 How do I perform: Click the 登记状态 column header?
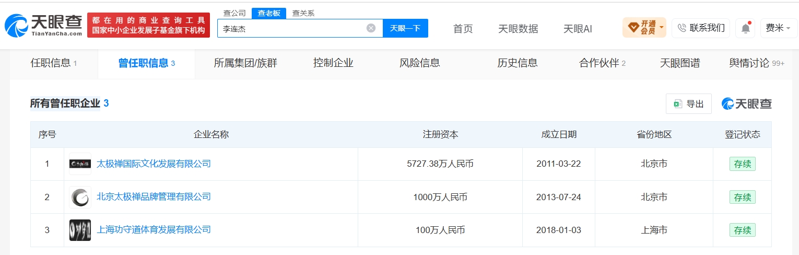click(x=743, y=135)
